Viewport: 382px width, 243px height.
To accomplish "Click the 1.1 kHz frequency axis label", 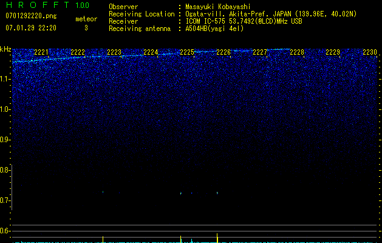I will (5, 79).
